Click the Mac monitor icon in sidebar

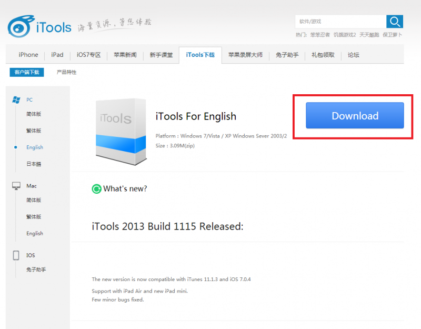(16, 186)
